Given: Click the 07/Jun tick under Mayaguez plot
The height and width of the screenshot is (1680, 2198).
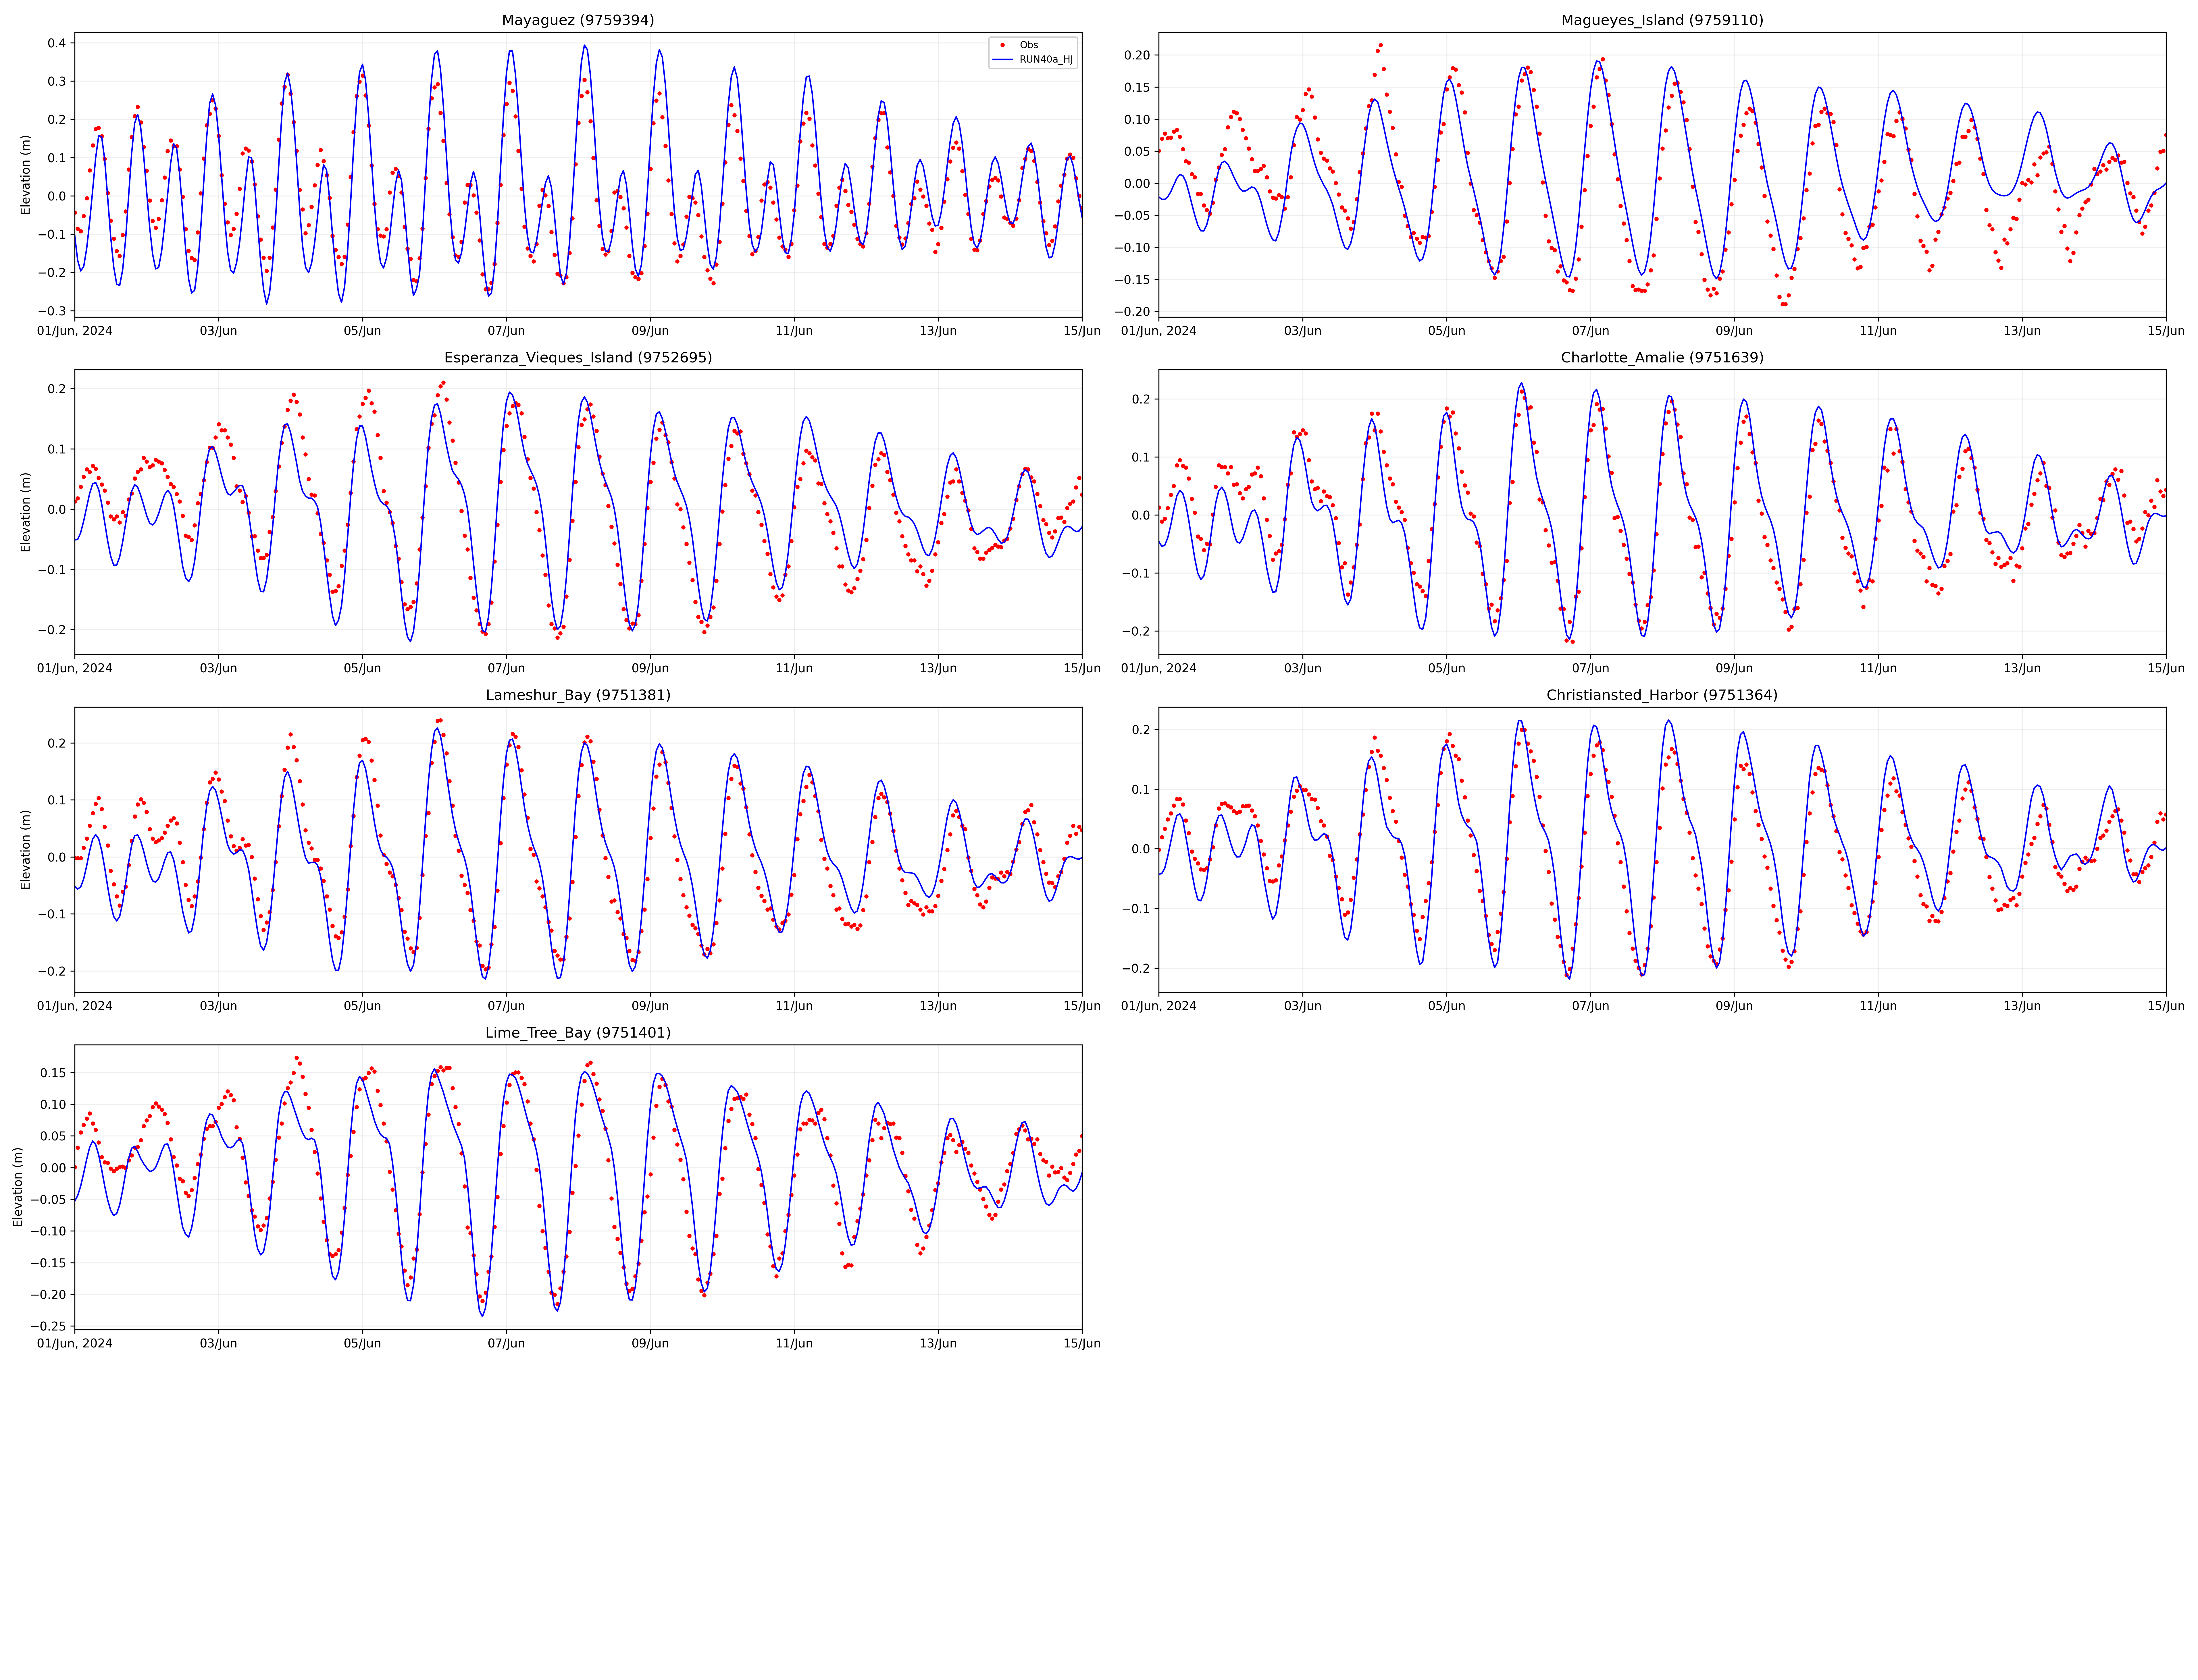Looking at the screenshot, I should pos(506,331).
